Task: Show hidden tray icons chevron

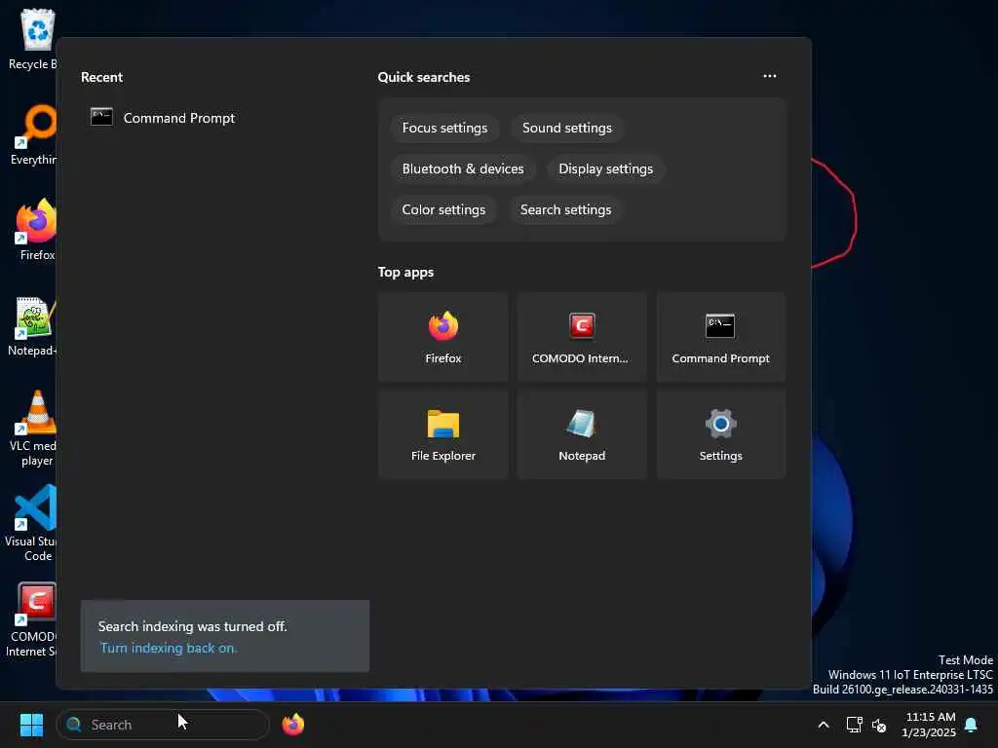Action: [823, 725]
